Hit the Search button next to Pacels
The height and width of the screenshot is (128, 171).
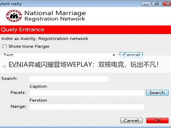157,93
